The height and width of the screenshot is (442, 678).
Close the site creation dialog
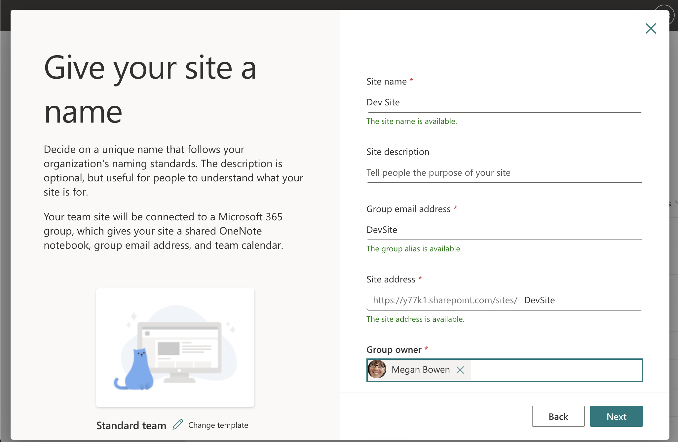[x=651, y=28]
